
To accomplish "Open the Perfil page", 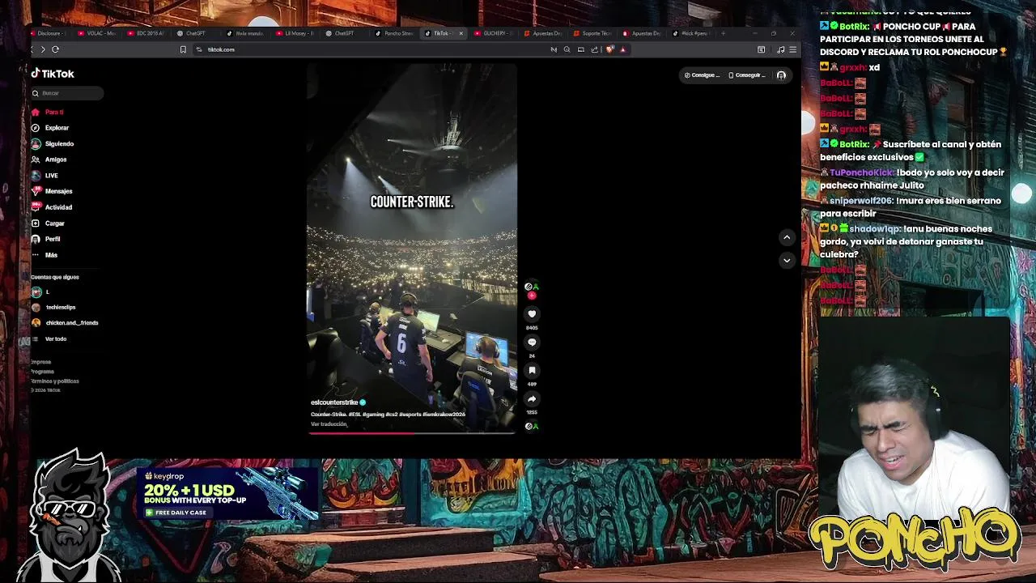I will pyautogui.click(x=46, y=239).
